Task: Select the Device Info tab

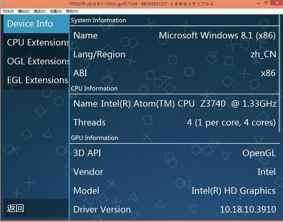Action: (36, 24)
